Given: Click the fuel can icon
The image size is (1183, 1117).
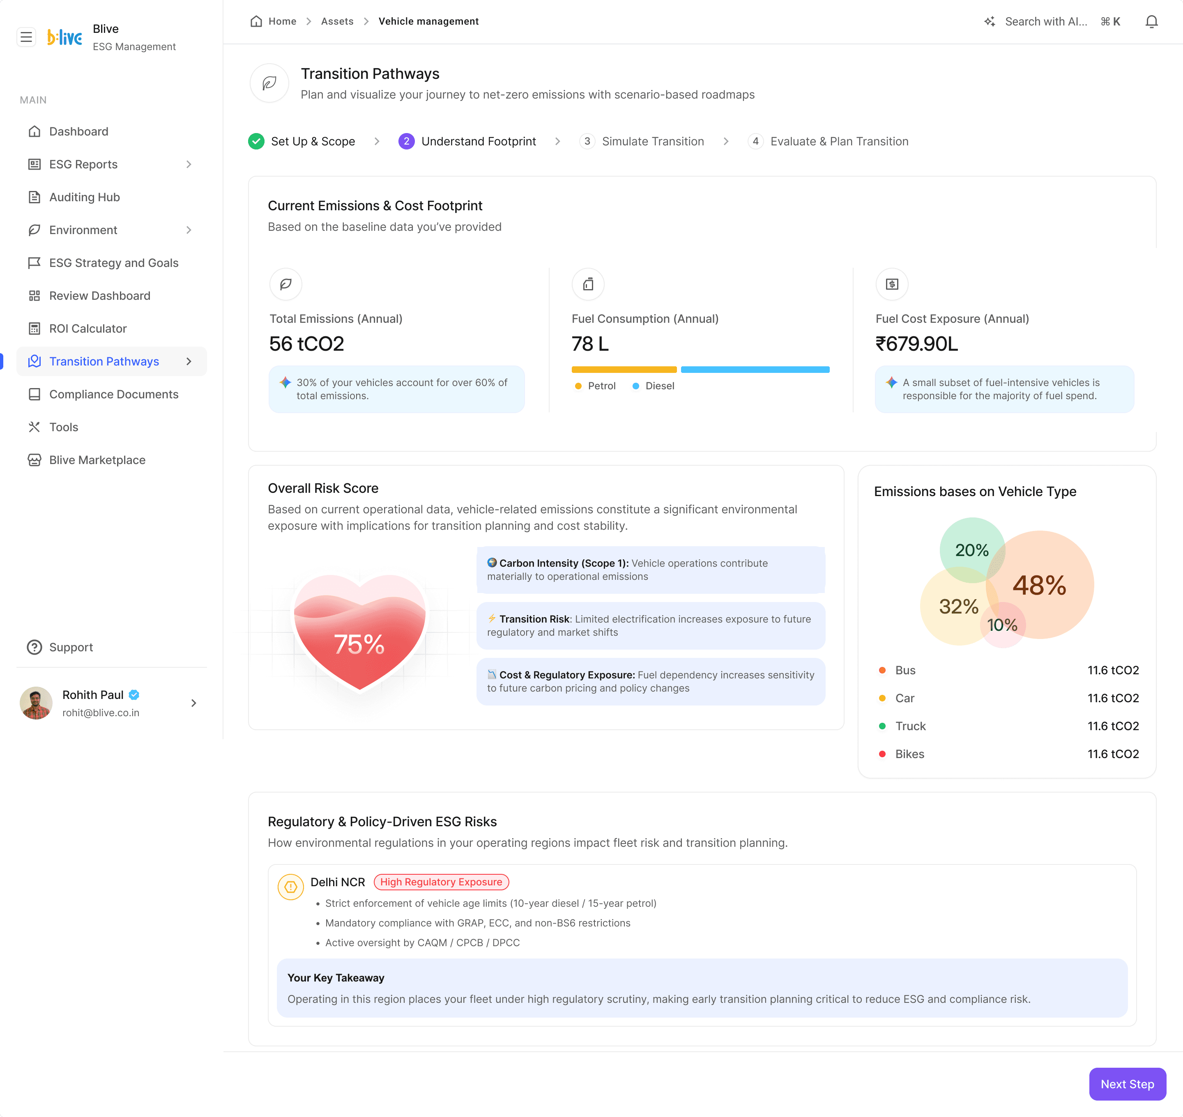Looking at the screenshot, I should 588,284.
